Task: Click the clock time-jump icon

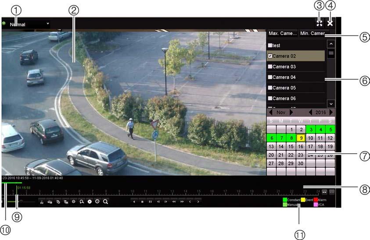Action: point(97,201)
